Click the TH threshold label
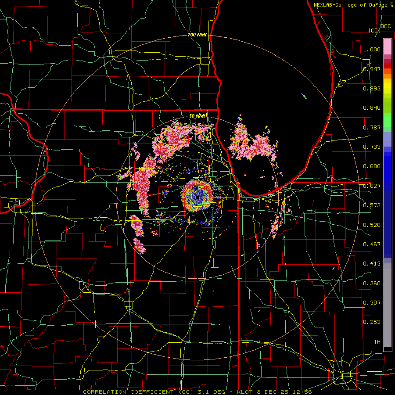The height and width of the screenshot is (395, 395). tap(377, 342)
